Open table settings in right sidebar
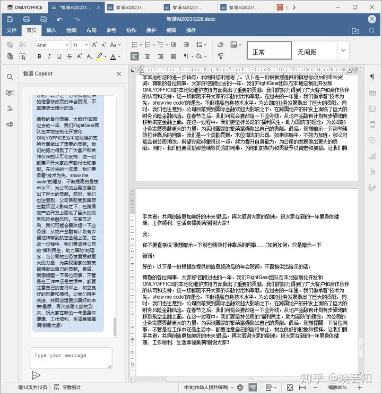 click(372, 93)
